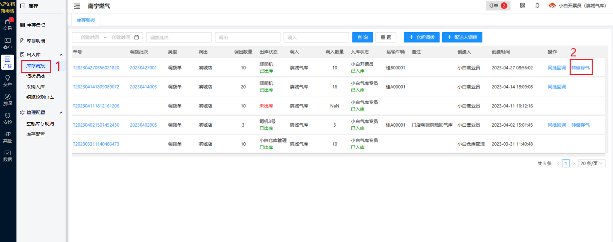Select 库存配置 submenu item
Viewport: 613px width, 242px height.
pos(36,134)
